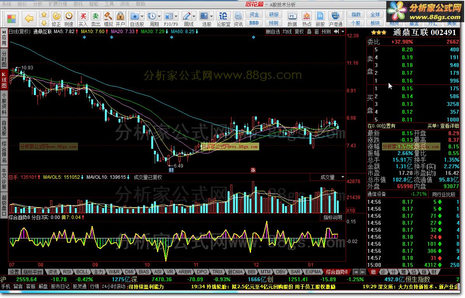The image size is (465, 298).
Task: Switch to K线图 view in left sidebar
Action: tap(4, 80)
